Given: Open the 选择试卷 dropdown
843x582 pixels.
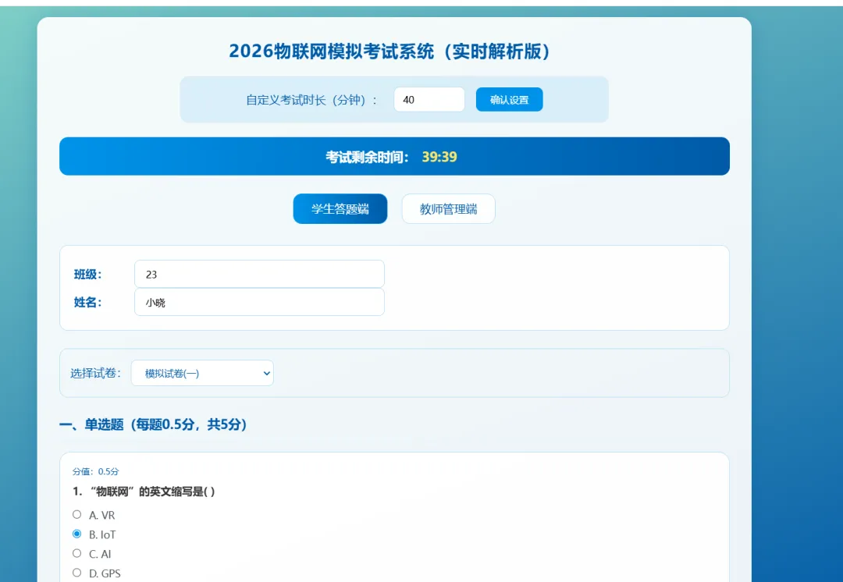Looking at the screenshot, I should [x=202, y=373].
